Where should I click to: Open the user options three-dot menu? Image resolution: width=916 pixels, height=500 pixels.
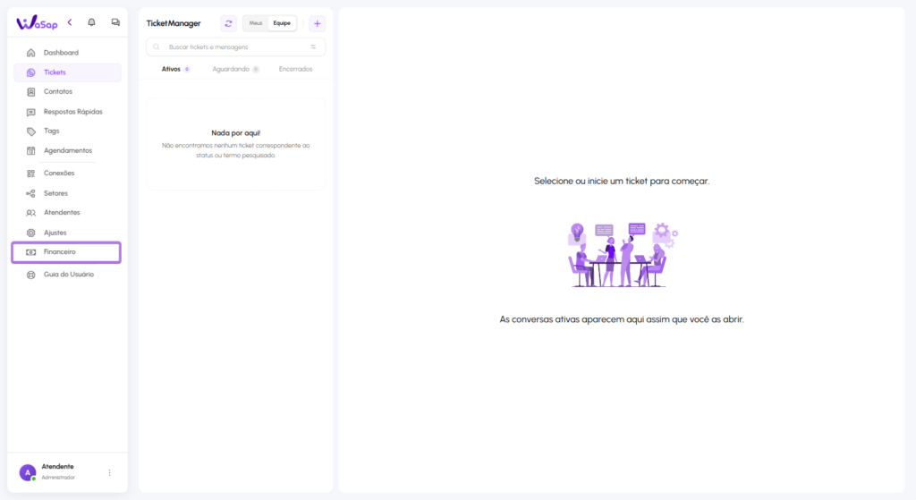point(110,472)
